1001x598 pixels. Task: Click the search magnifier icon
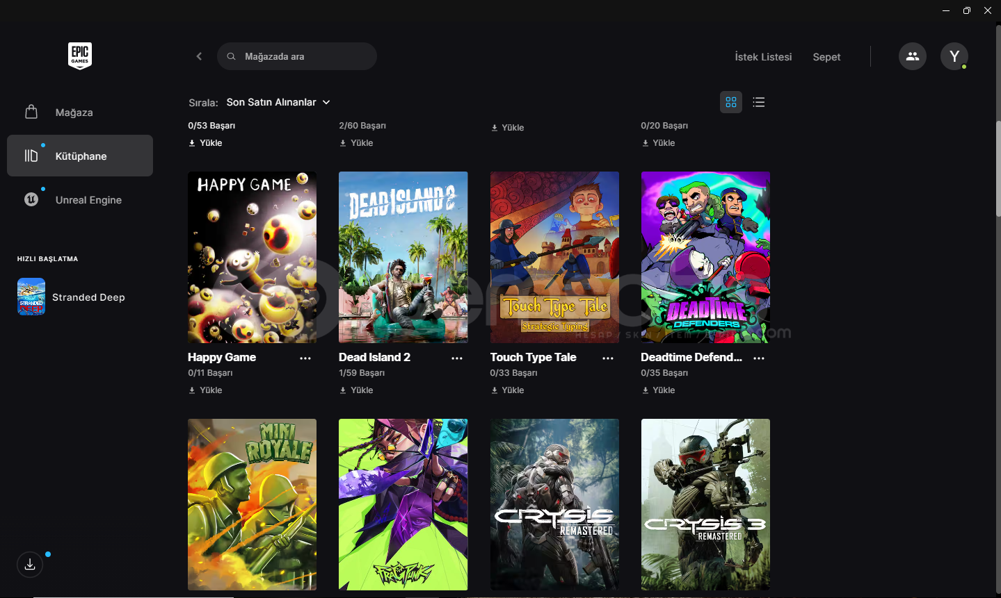pyautogui.click(x=231, y=56)
